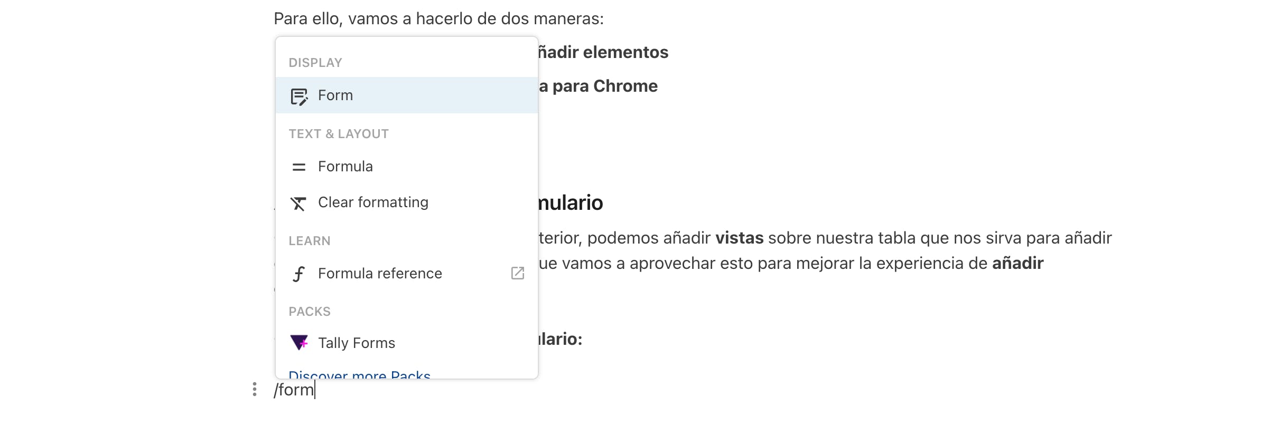Click the equals-sign Formula icon
This screenshot has width=1270, height=426.
(299, 167)
